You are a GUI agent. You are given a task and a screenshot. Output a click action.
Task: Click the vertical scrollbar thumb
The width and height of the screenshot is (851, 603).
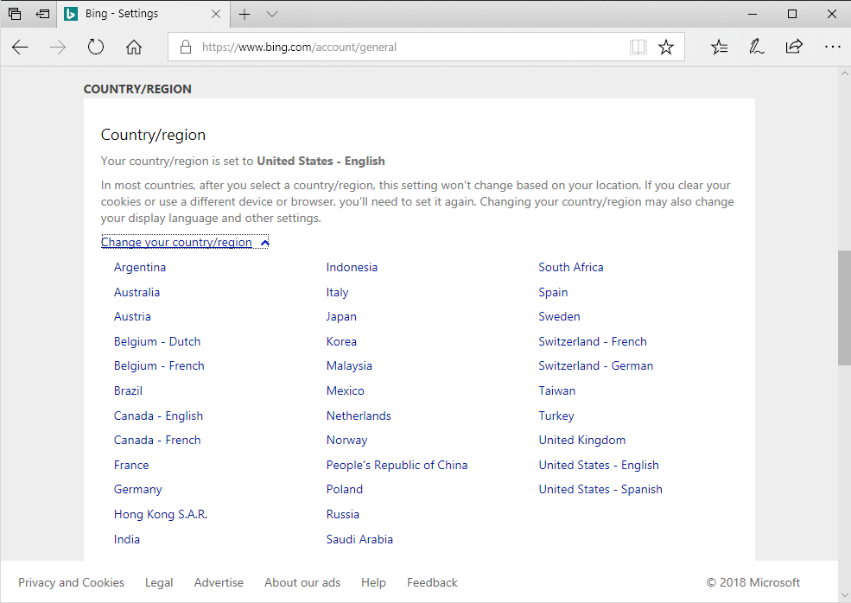click(x=844, y=308)
